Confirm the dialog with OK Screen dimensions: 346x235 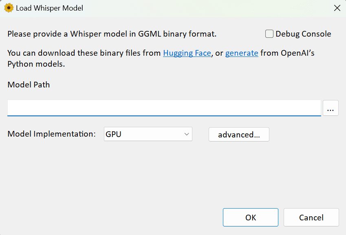tap(250, 218)
